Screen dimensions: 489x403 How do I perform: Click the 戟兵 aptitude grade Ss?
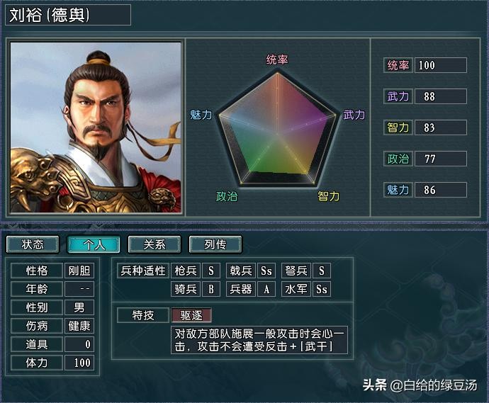tap(266, 271)
